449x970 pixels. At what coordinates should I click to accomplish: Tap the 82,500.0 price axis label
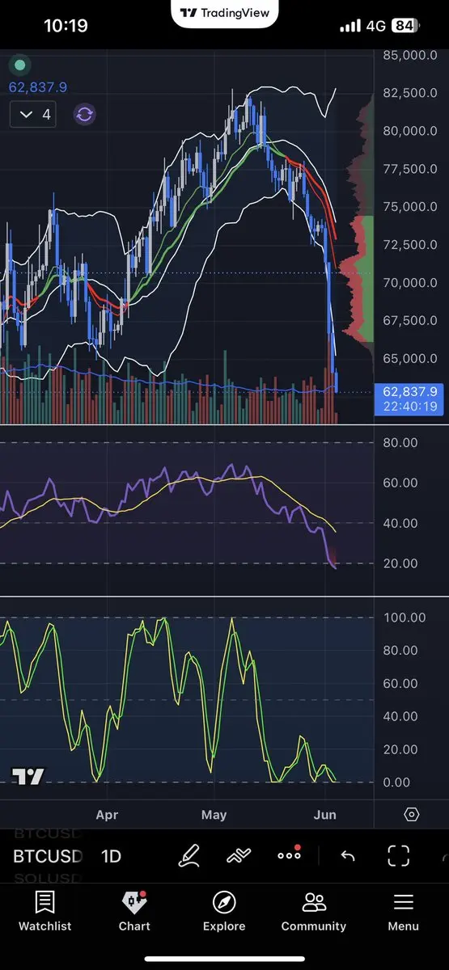[x=410, y=93]
